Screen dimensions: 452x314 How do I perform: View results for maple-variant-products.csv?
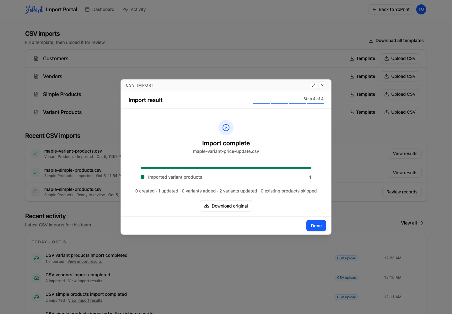tap(405, 154)
